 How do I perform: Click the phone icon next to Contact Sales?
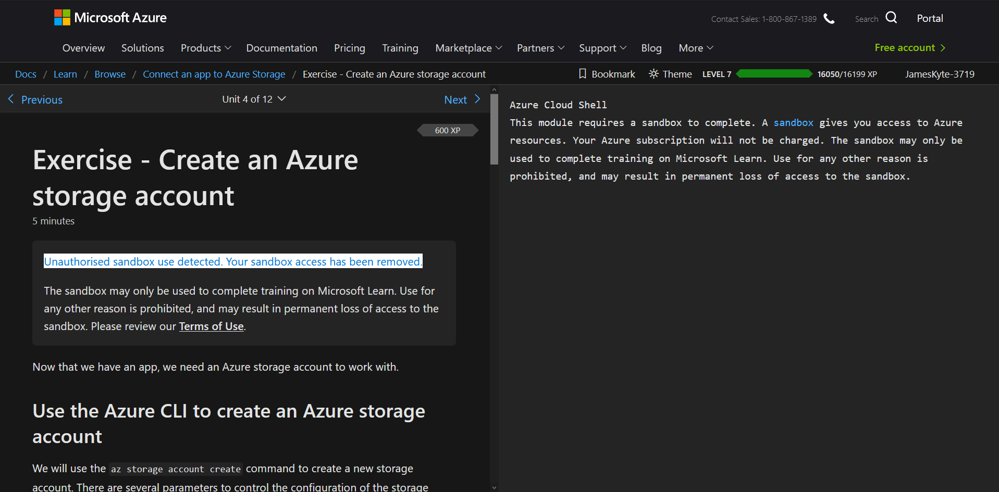coord(829,19)
